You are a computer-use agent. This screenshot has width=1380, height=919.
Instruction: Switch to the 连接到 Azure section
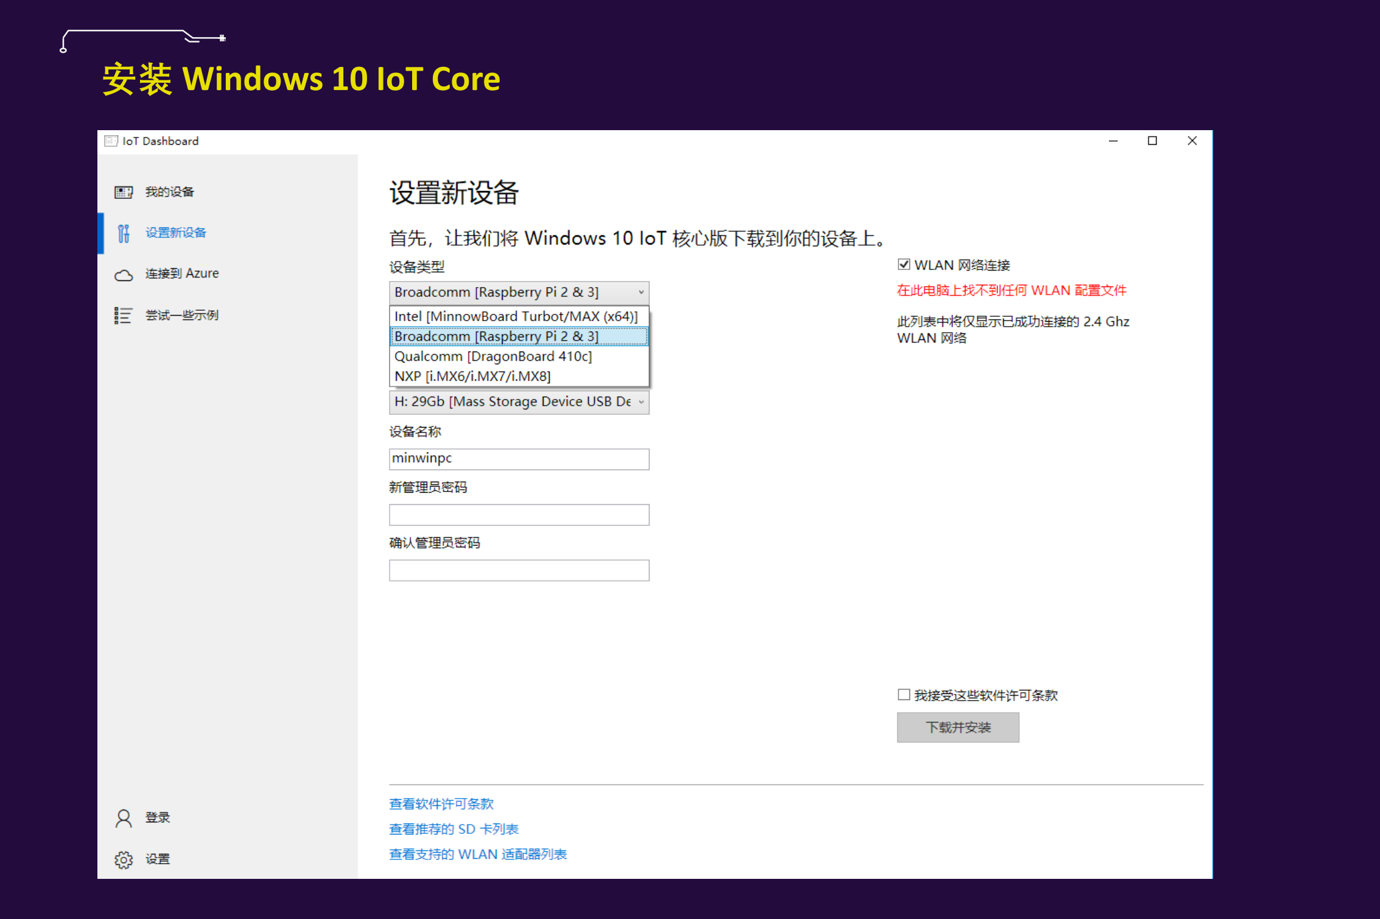[181, 273]
